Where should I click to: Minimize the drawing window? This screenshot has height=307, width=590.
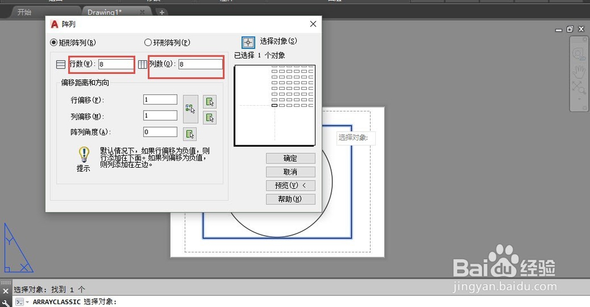click(x=559, y=30)
